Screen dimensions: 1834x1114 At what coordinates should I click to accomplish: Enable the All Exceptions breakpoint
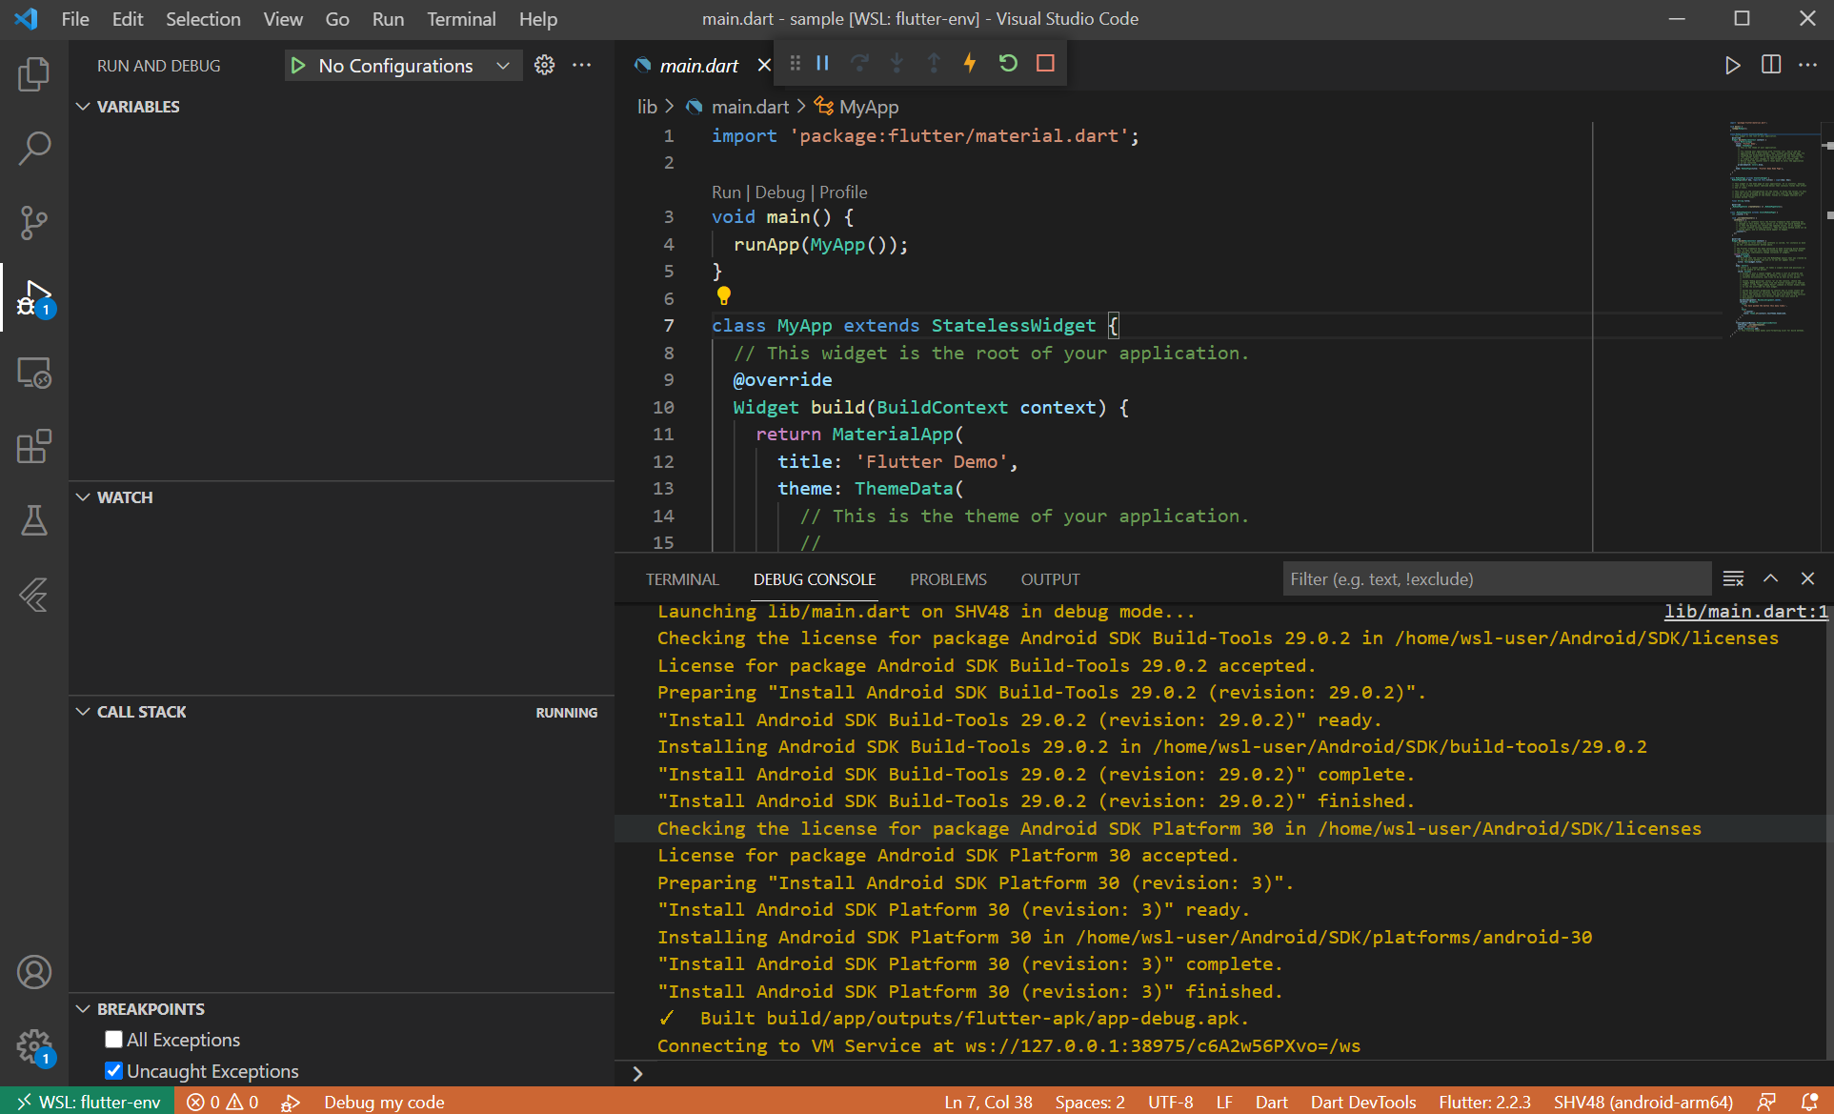pyautogui.click(x=113, y=1039)
